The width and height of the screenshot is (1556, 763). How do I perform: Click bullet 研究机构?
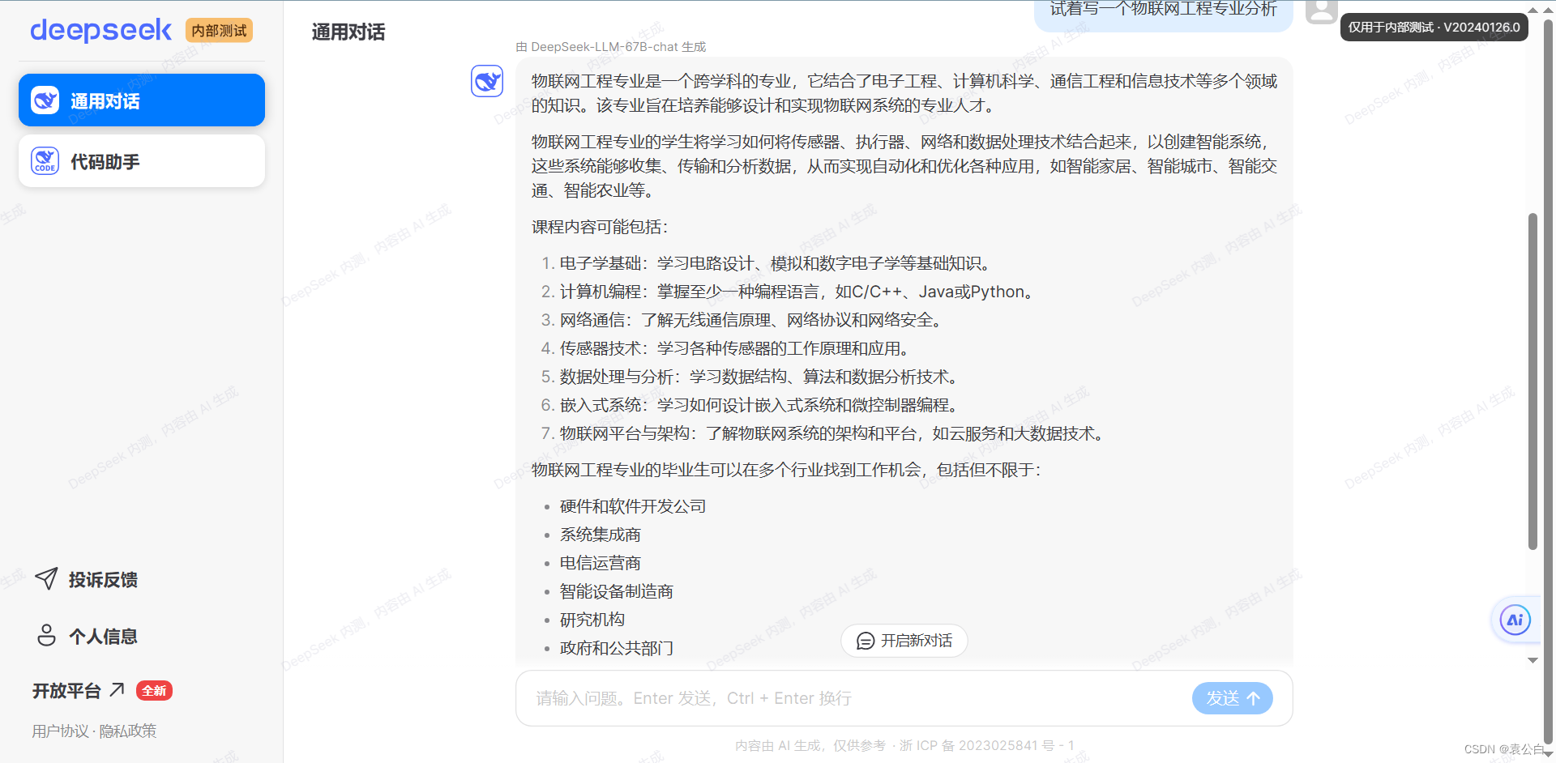click(592, 620)
